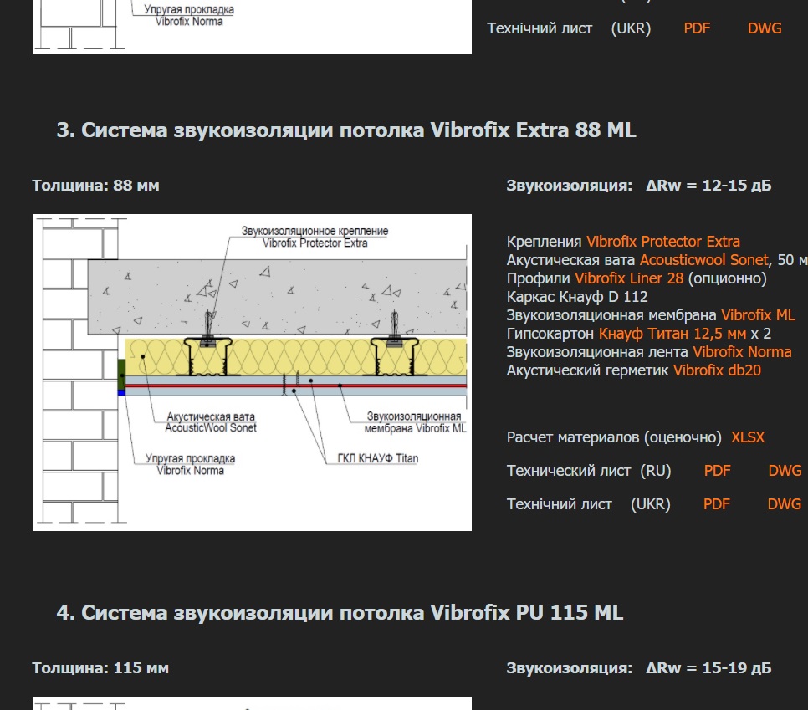Open Vibrofix Norma link in materials list

741,352
